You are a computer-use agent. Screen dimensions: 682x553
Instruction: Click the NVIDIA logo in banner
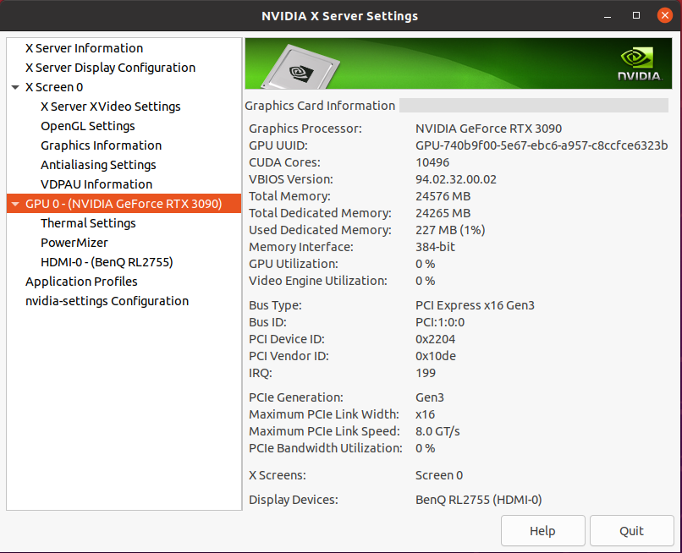pyautogui.click(x=640, y=64)
